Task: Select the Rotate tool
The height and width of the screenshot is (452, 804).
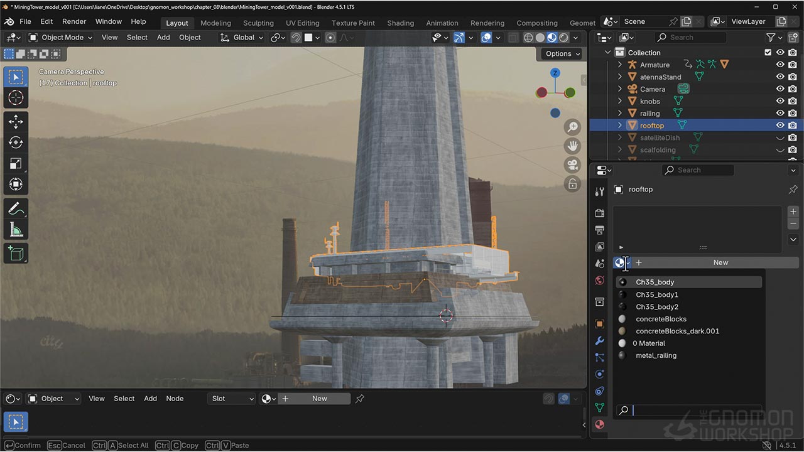Action: click(x=16, y=143)
